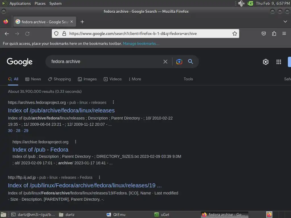
Task: Follow the sitelink 30
Action: 10,131
